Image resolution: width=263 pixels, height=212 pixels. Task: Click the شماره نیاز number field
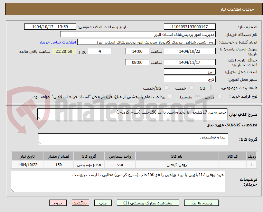pyautogui.click(x=189, y=27)
